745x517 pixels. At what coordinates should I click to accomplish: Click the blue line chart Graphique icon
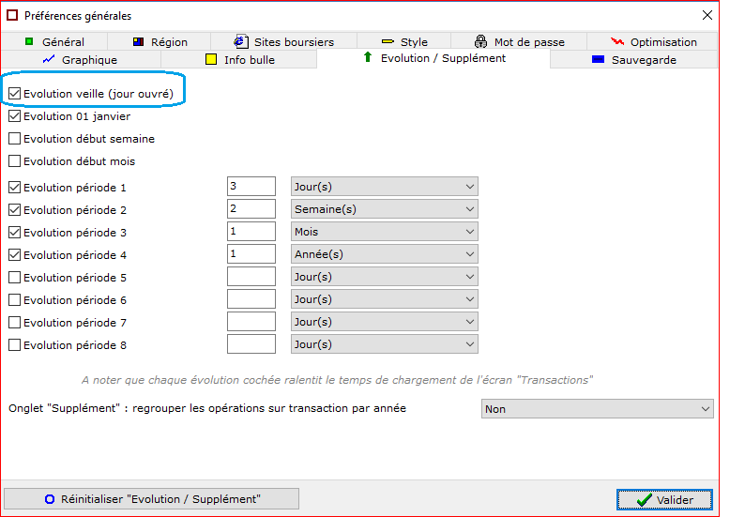pyautogui.click(x=49, y=59)
